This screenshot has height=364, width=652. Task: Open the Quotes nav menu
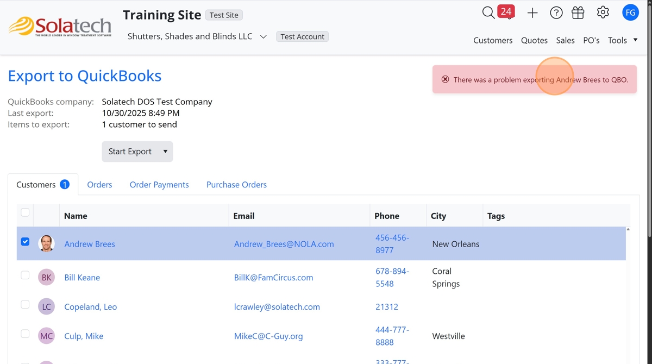point(534,40)
